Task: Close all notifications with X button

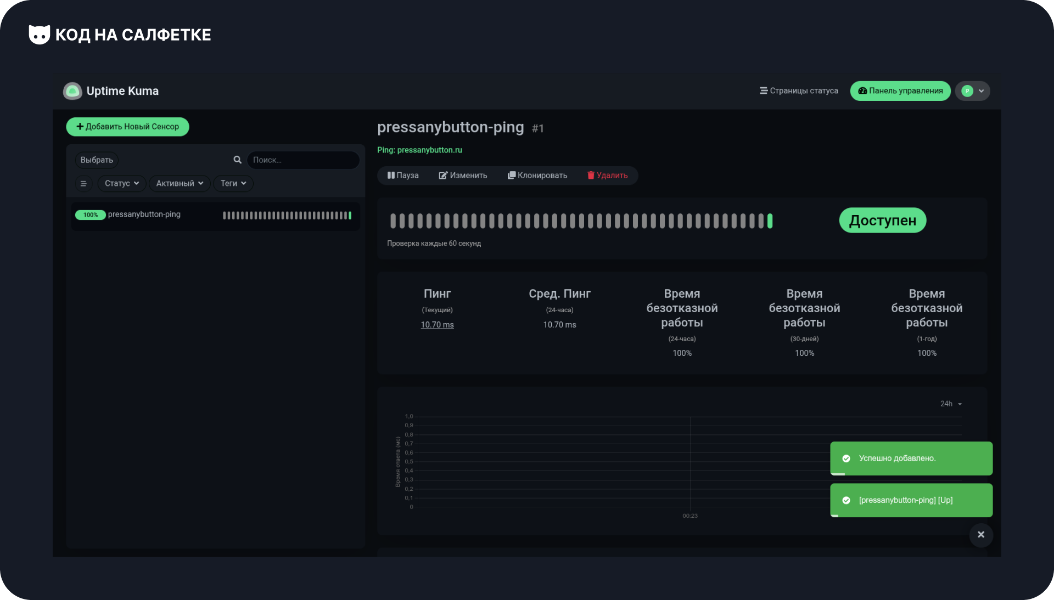Action: click(981, 535)
